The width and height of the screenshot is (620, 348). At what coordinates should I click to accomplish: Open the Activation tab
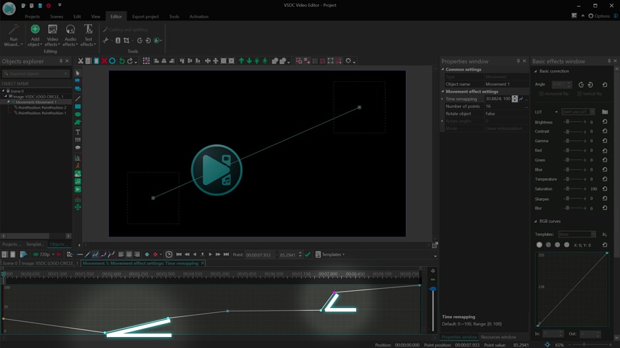[198, 17]
